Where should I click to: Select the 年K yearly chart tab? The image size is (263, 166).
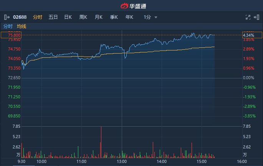point(129,17)
